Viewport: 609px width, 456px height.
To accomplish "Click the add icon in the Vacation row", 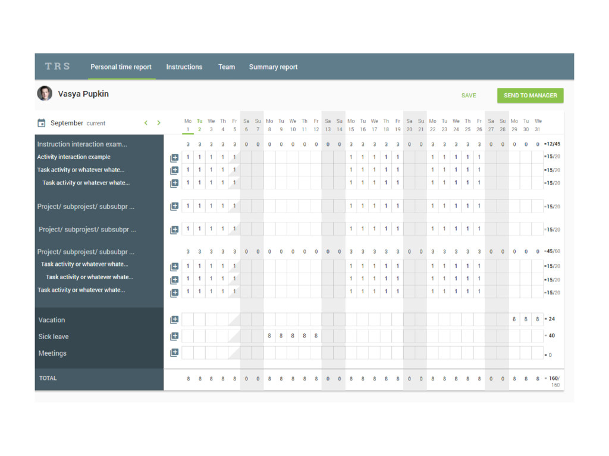I will point(174,319).
